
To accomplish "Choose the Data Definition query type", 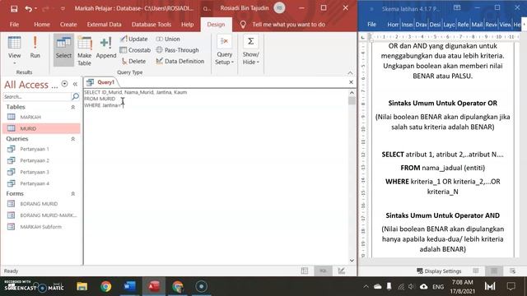I will 180,61.
